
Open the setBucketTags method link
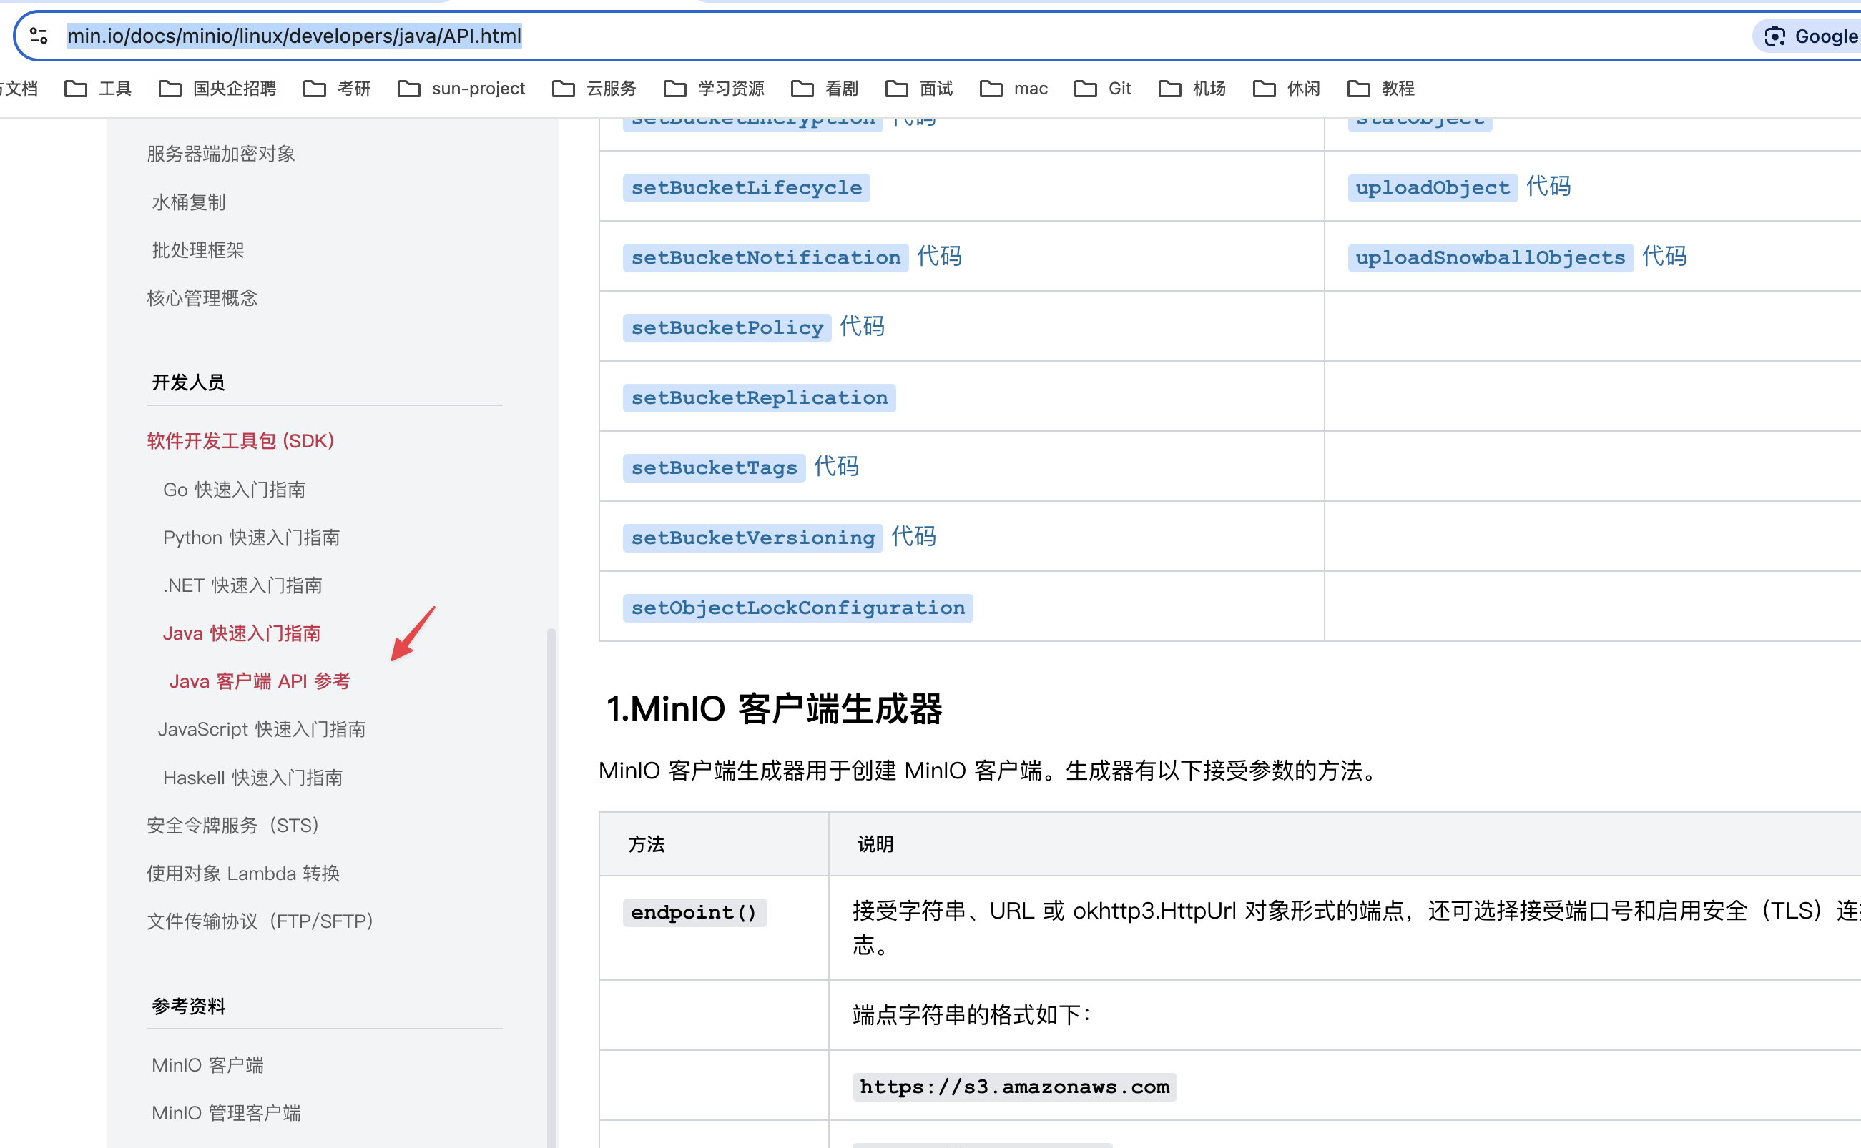coord(714,467)
